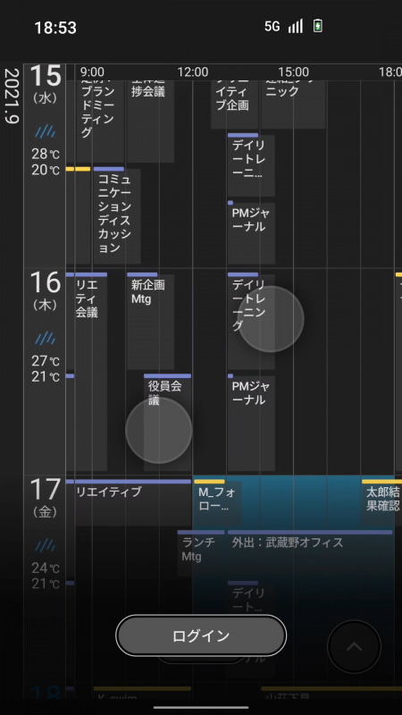Tap the ログイン button

point(201,635)
